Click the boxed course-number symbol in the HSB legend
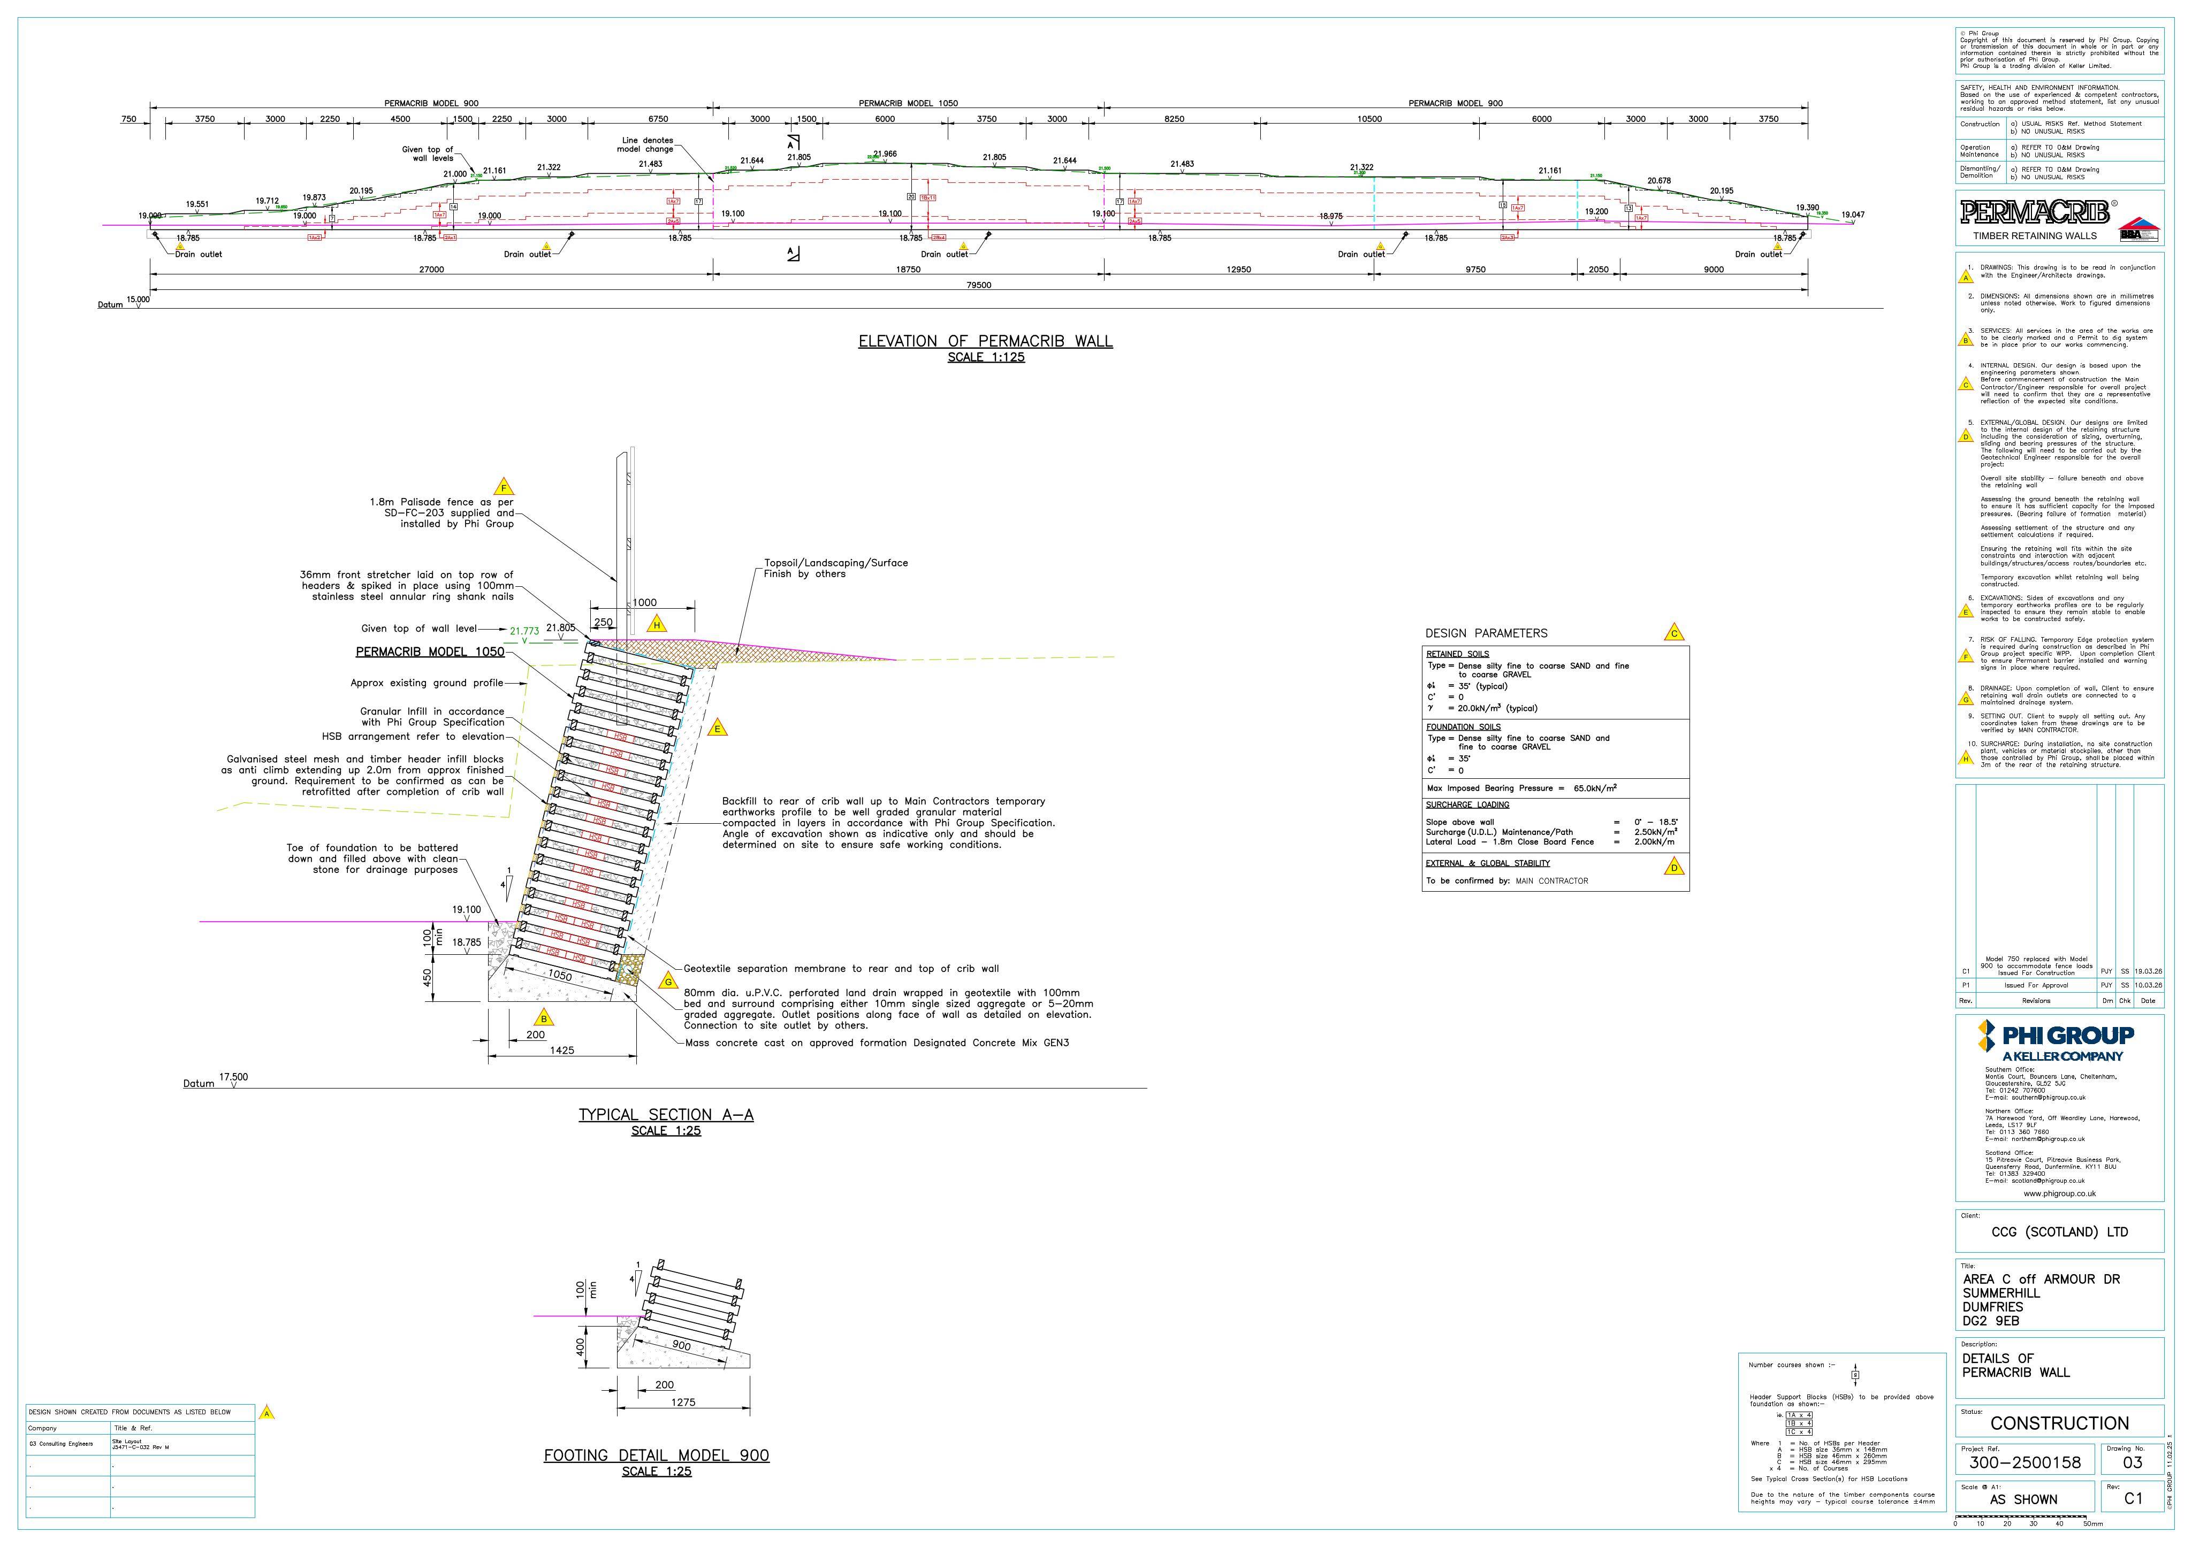The height and width of the screenshot is (1548, 2192). point(1854,1375)
